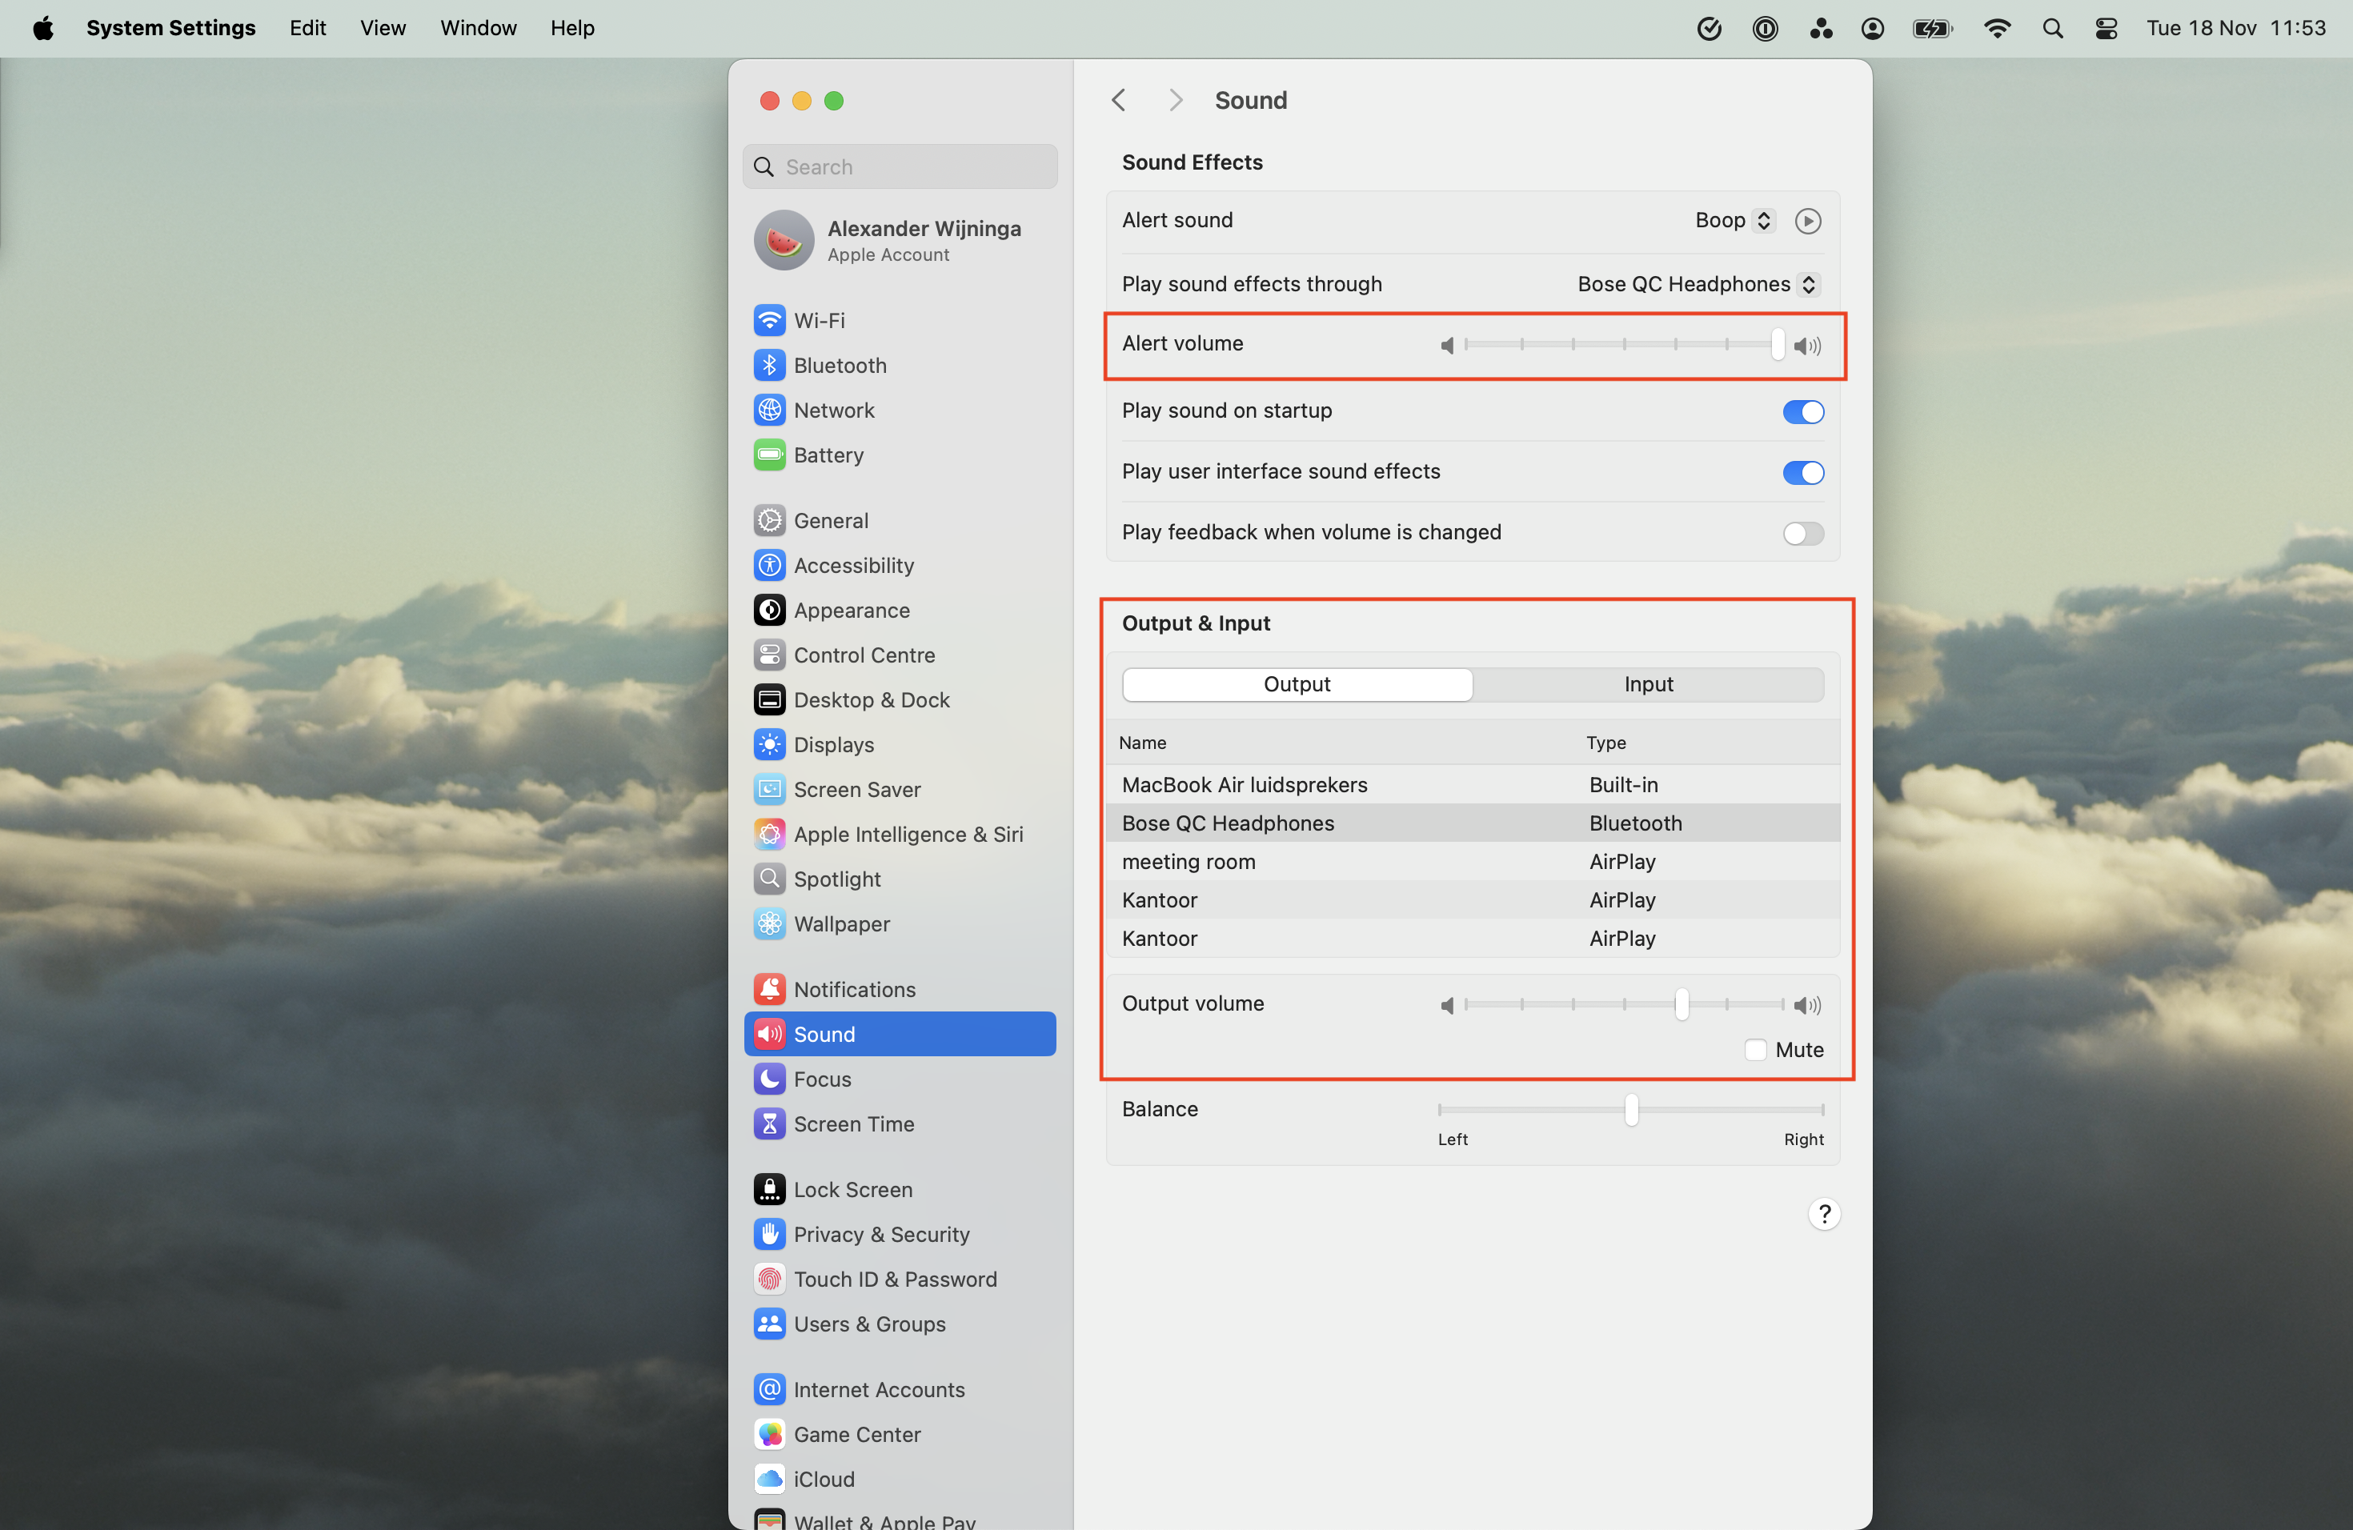Viewport: 2353px width, 1530px height.
Task: Adjust the Balance slider handle
Action: (1629, 1110)
